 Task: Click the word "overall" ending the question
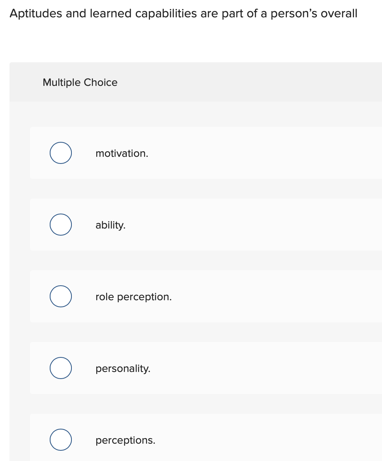tap(339, 13)
